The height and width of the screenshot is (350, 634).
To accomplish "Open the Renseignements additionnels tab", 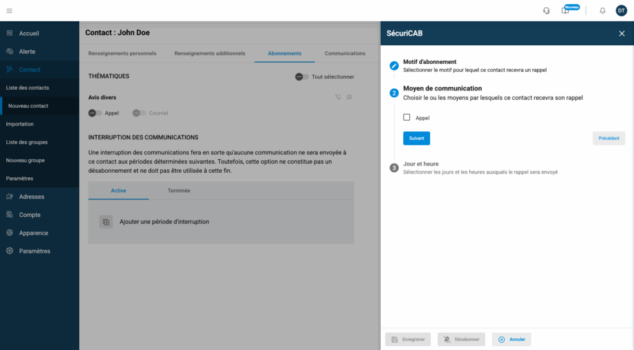I will 210,53.
